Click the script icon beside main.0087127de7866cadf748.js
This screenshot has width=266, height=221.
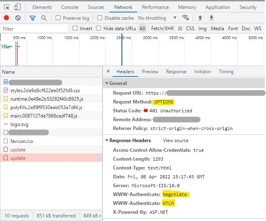pos(6,116)
